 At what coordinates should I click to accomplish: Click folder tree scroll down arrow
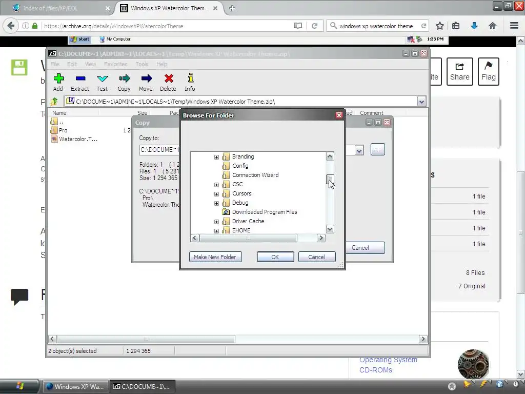pos(330,229)
